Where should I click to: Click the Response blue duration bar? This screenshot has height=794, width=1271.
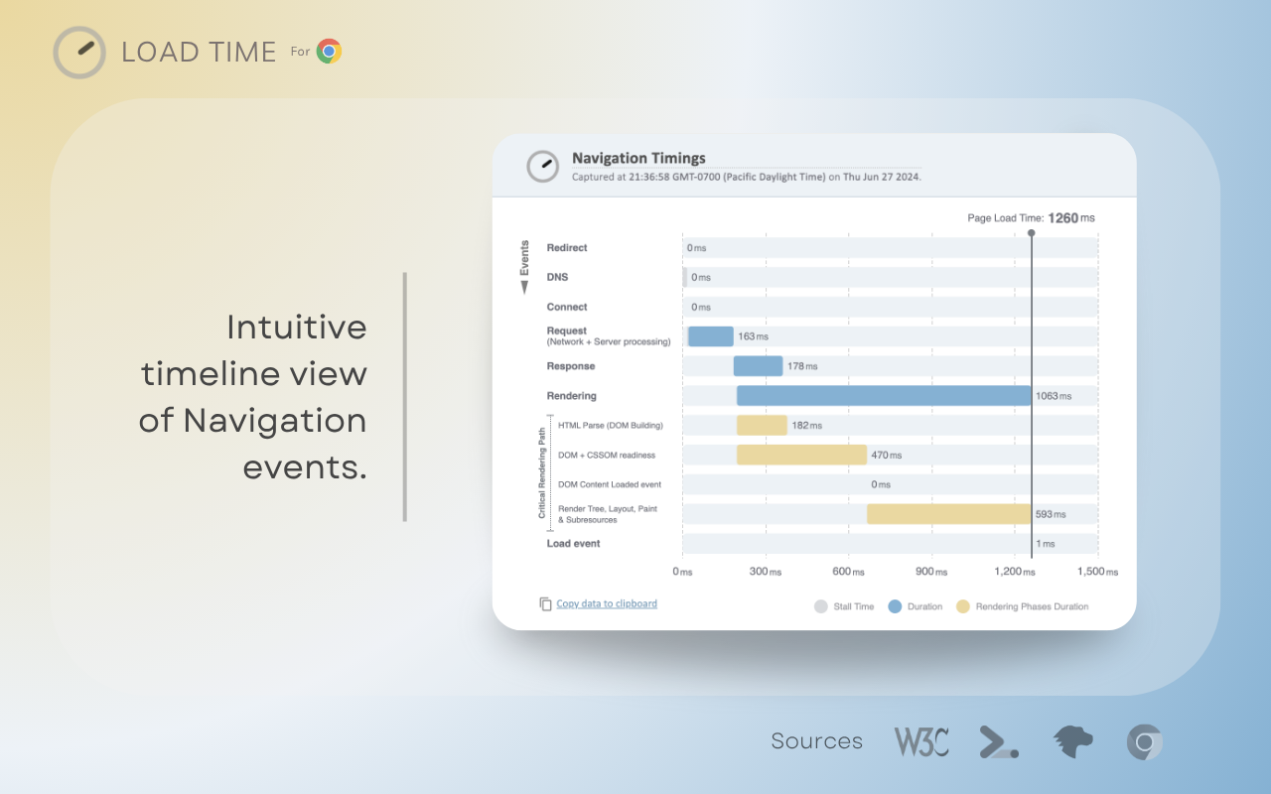pyautogui.click(x=759, y=366)
